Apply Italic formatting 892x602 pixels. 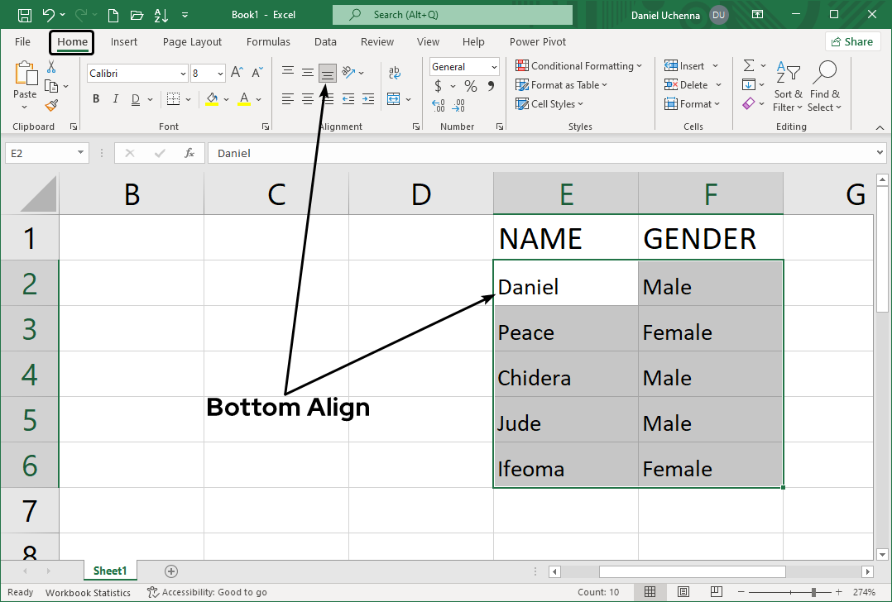[x=115, y=98]
